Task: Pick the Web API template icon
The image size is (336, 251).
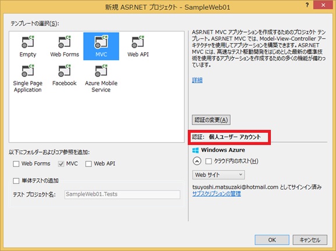Action: click(x=138, y=42)
